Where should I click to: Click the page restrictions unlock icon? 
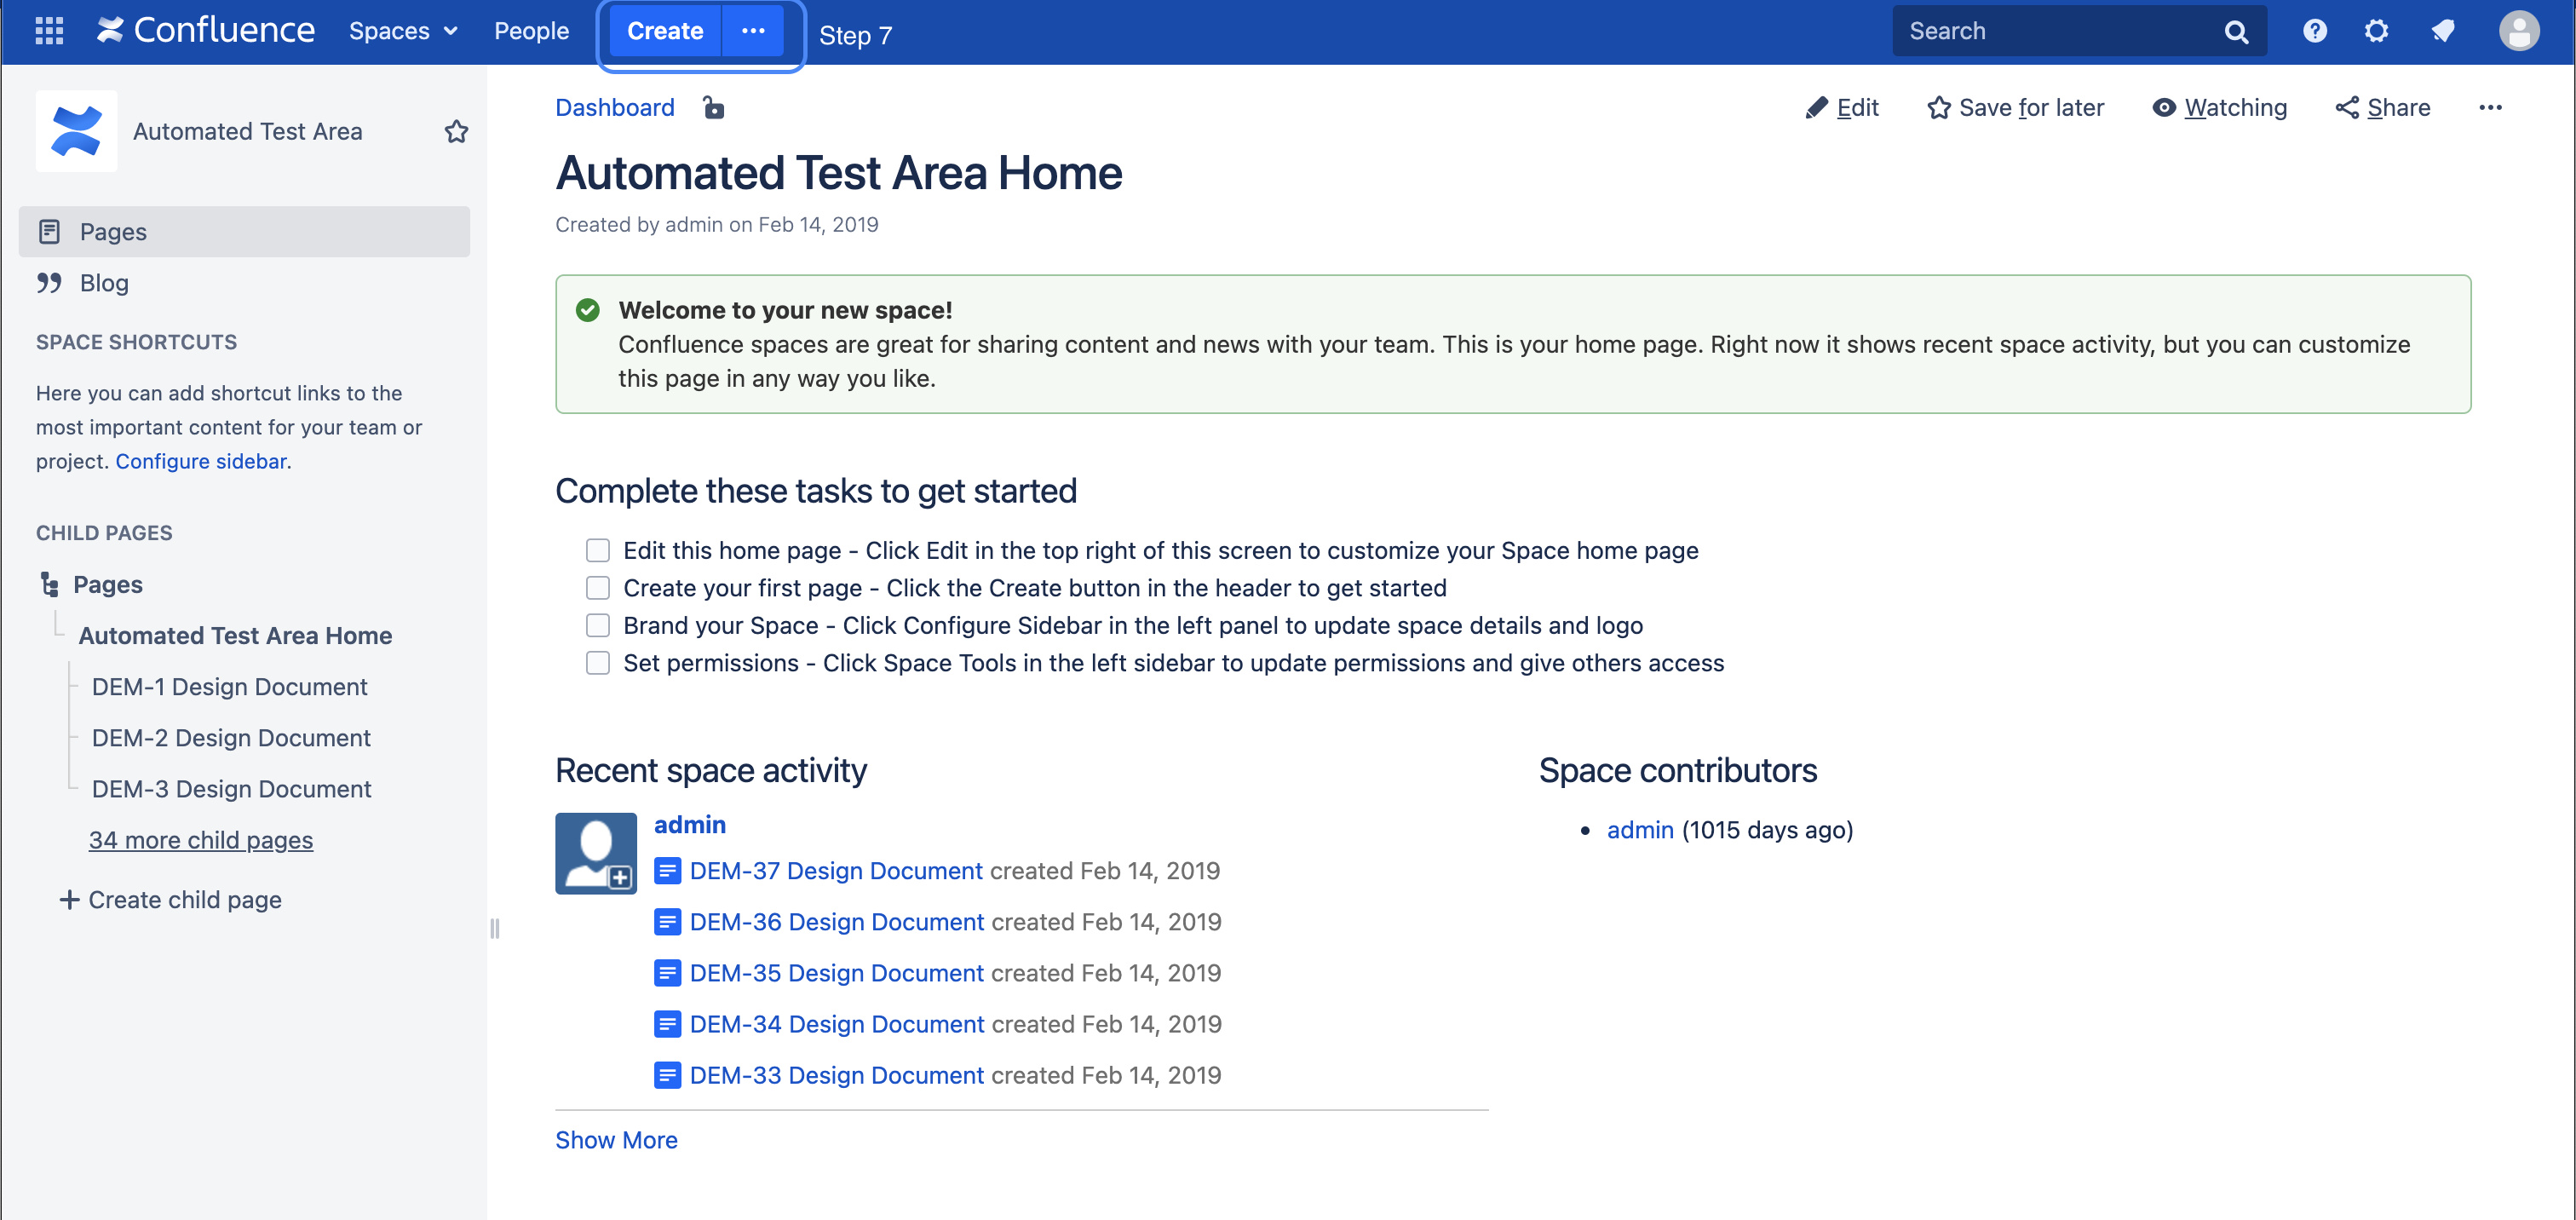point(713,107)
